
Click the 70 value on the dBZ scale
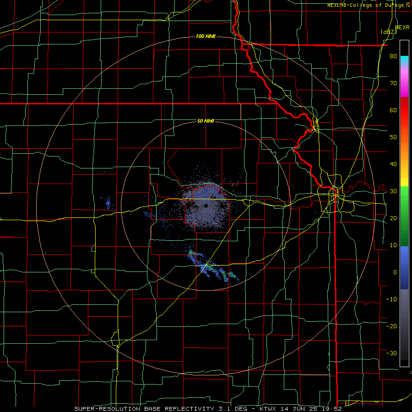pos(393,83)
